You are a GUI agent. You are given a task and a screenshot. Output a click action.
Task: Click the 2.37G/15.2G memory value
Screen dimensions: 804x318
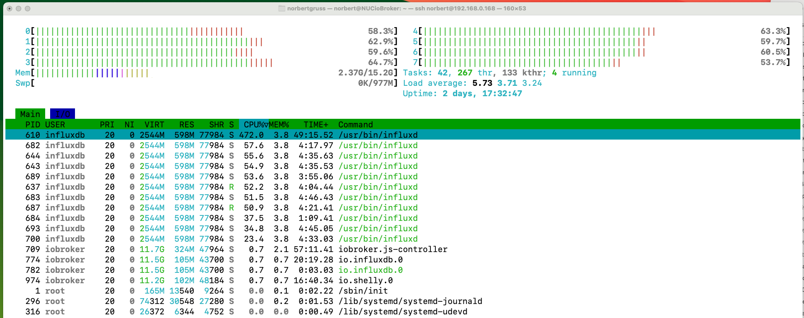tap(366, 73)
